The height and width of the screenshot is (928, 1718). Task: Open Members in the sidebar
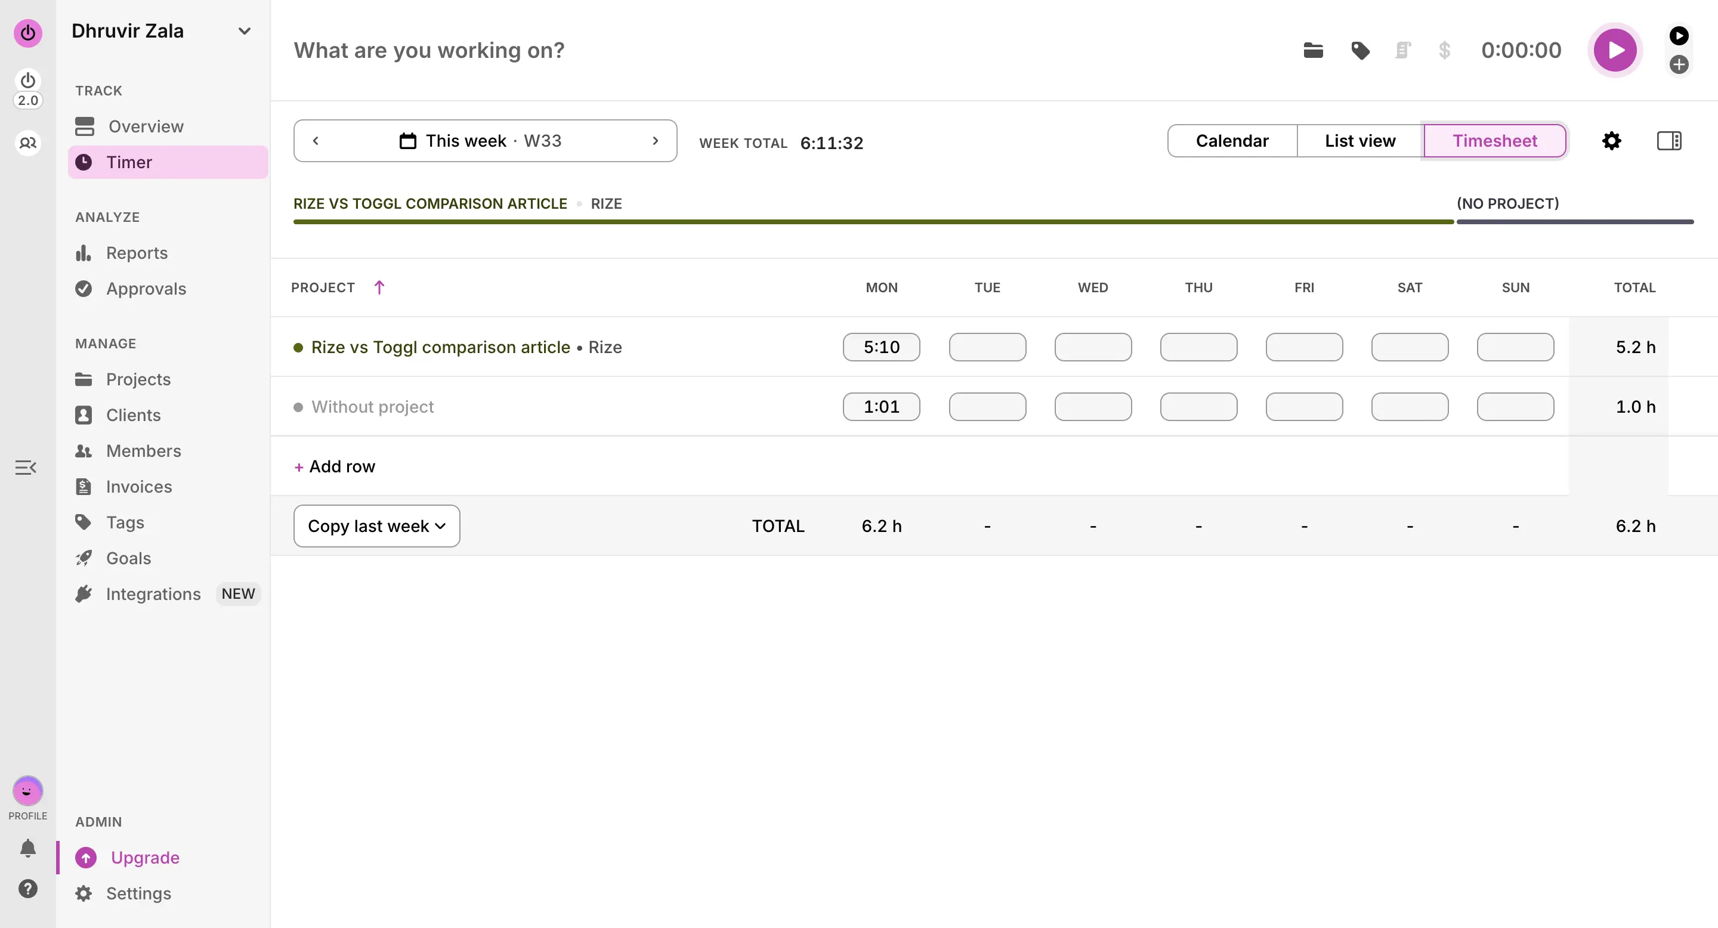pos(168,451)
